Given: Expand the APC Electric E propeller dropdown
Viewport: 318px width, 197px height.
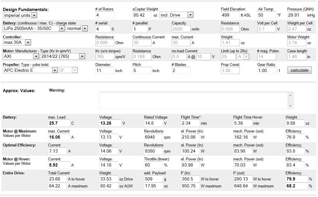Looking at the screenshot, I should 30,70.
